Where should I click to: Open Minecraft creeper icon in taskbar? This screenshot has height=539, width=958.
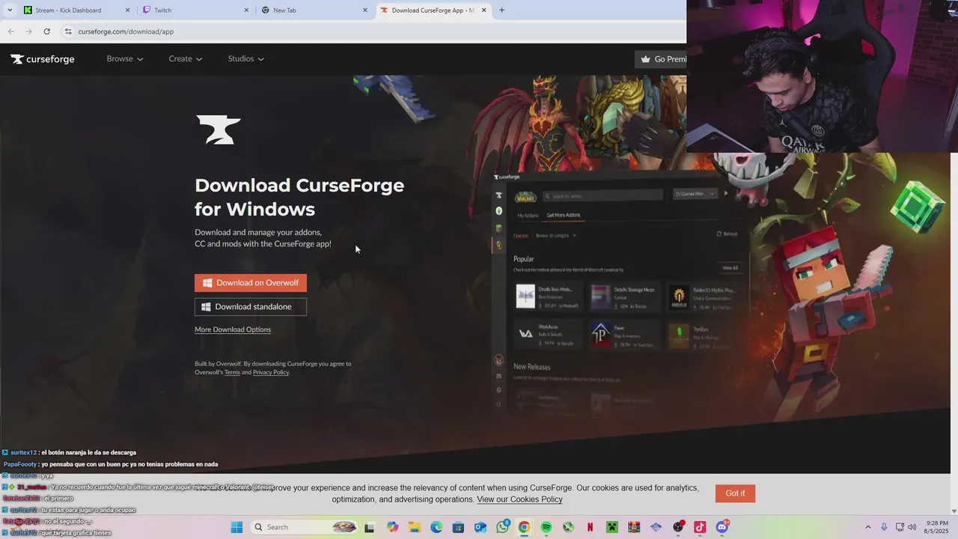pos(612,527)
